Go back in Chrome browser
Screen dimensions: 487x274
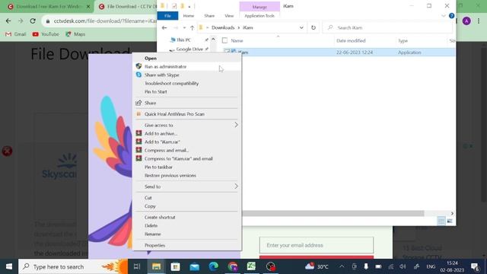click(8, 21)
